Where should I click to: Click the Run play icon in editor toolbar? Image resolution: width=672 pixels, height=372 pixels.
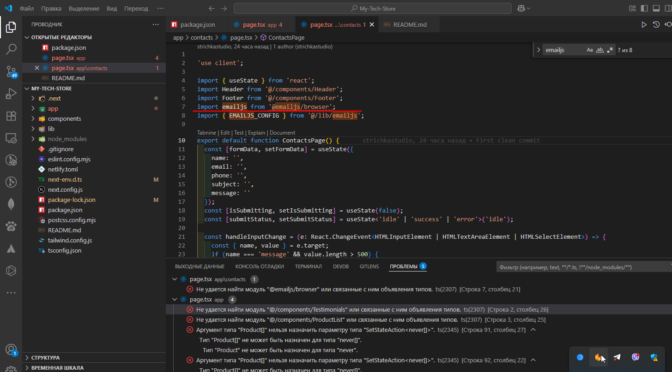pyautogui.click(x=644, y=25)
